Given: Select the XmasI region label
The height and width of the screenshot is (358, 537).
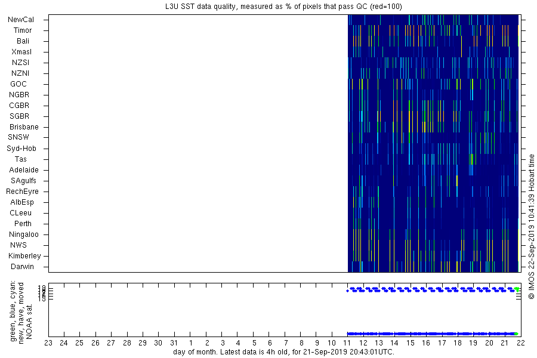Looking at the screenshot, I should click(21, 52).
